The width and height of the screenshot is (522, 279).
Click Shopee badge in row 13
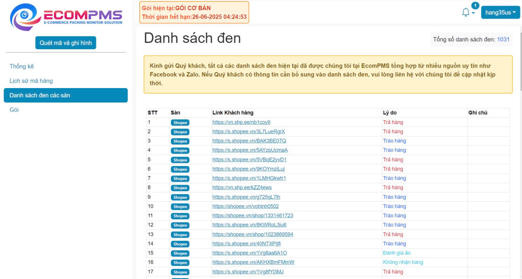(x=180, y=235)
